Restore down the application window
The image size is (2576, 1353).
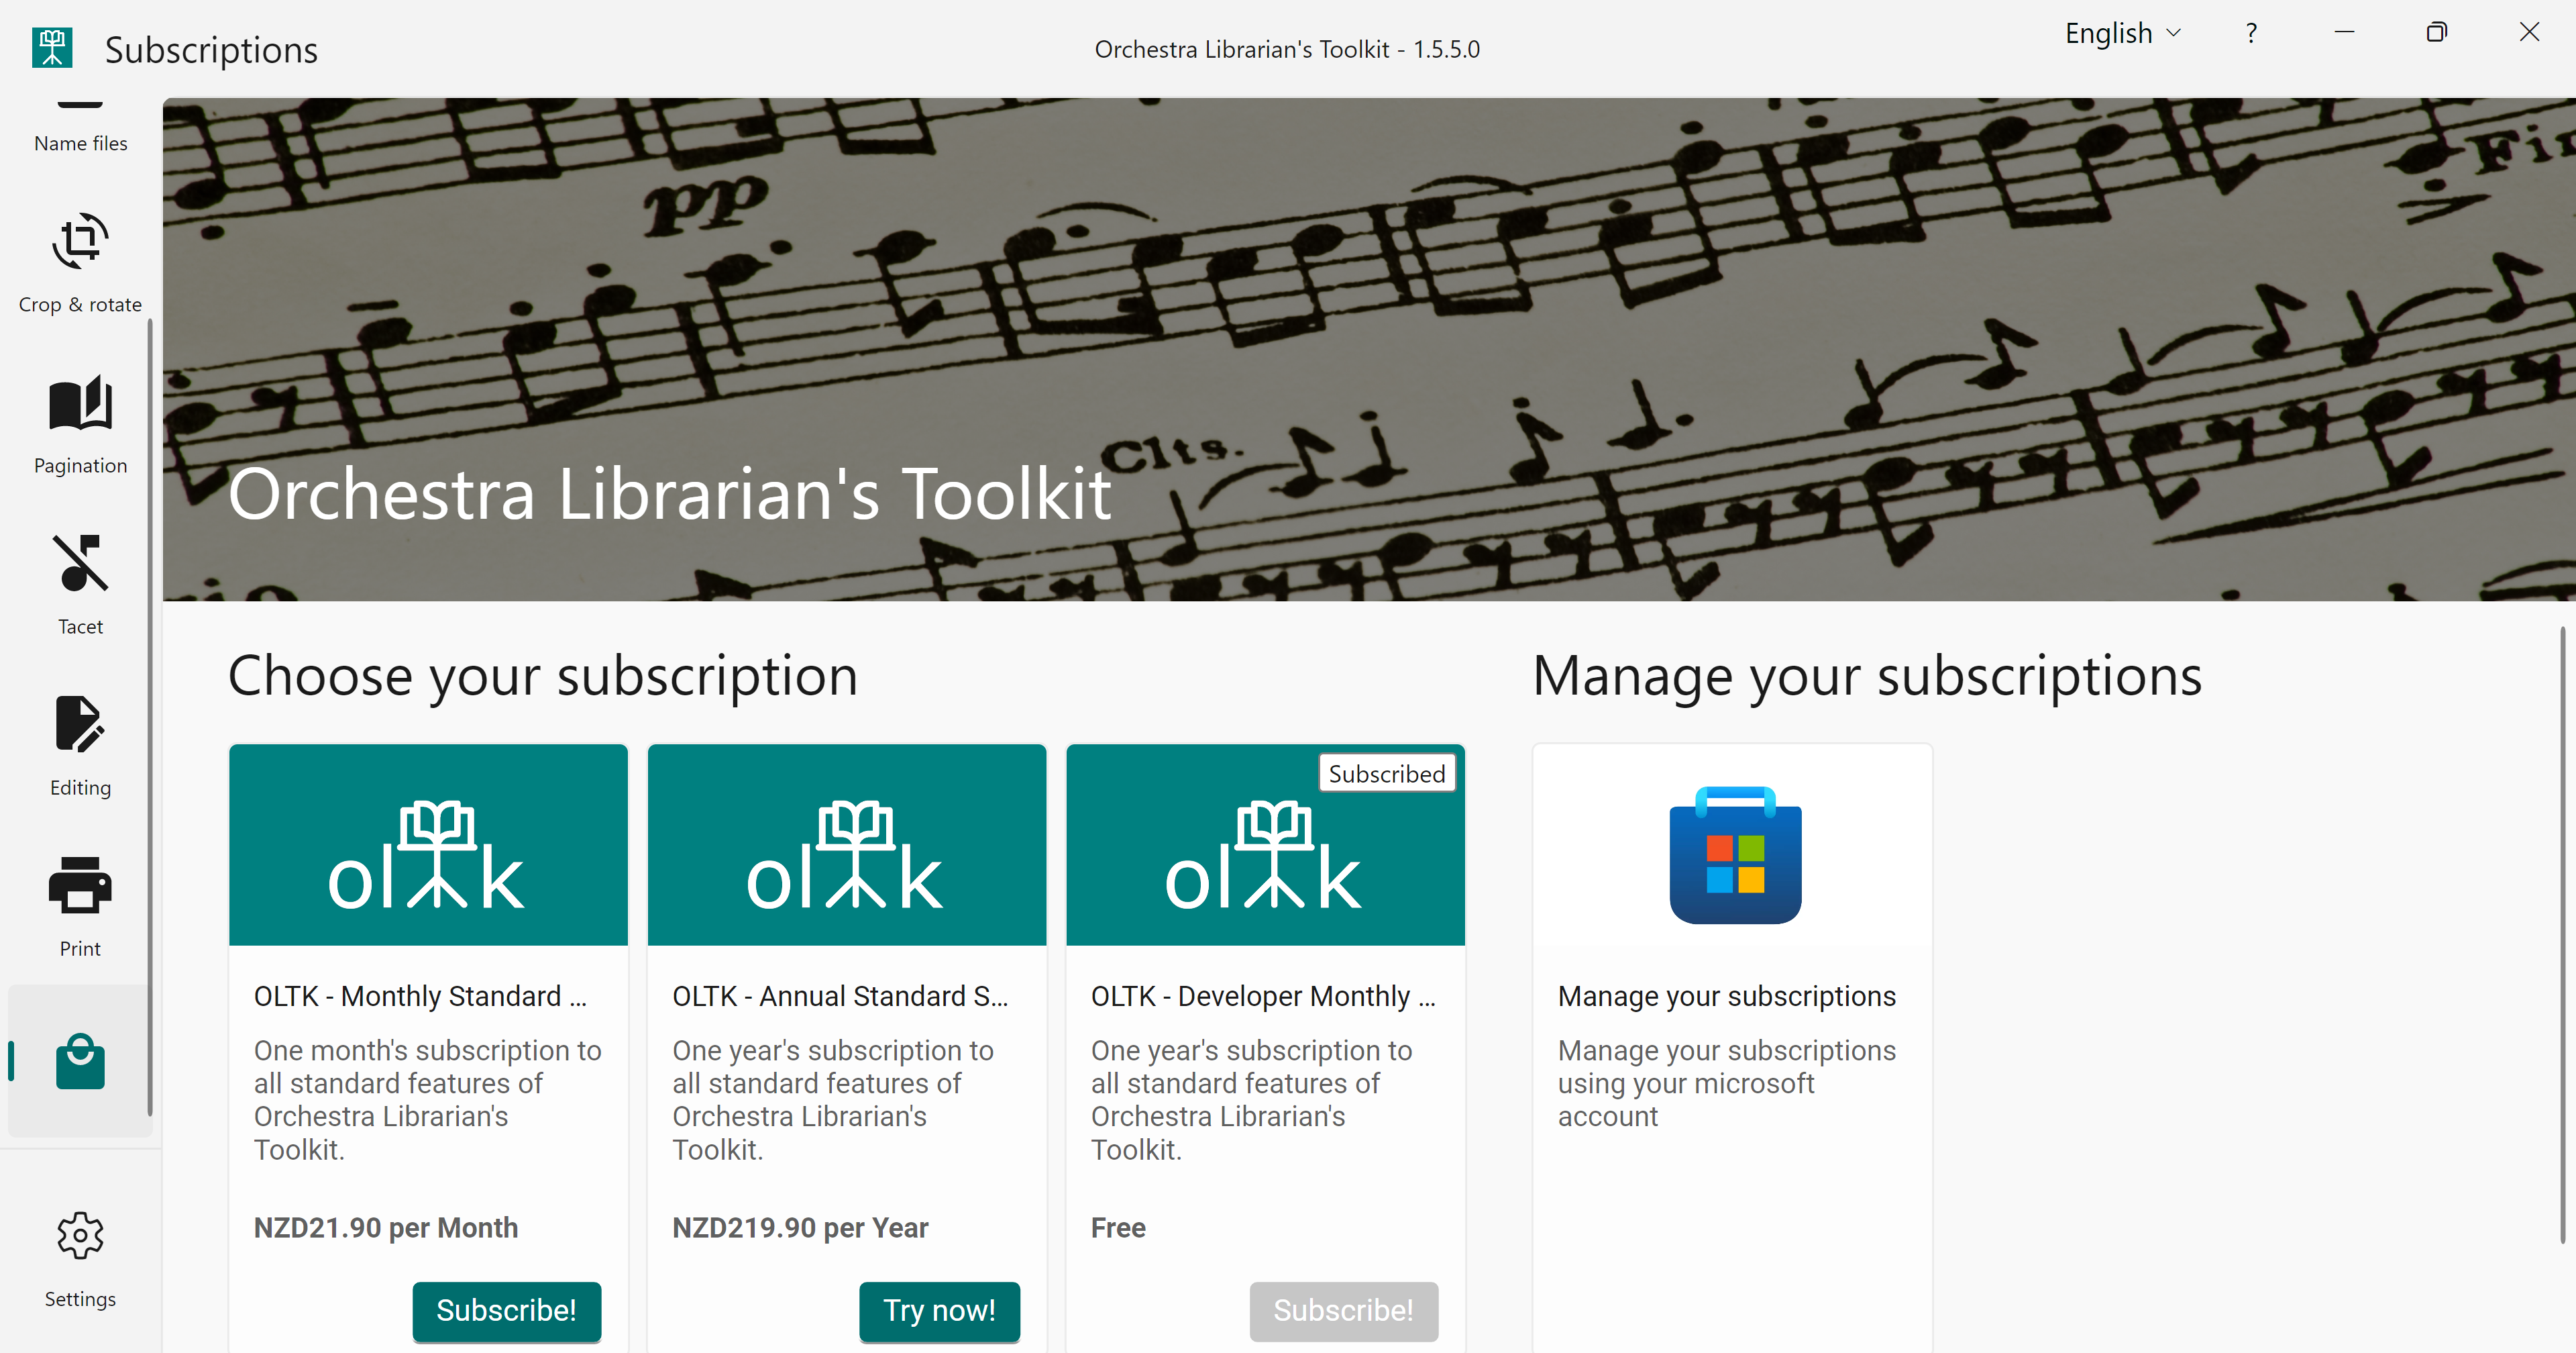(x=2437, y=33)
